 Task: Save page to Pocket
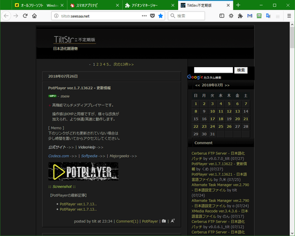coord(152,16)
